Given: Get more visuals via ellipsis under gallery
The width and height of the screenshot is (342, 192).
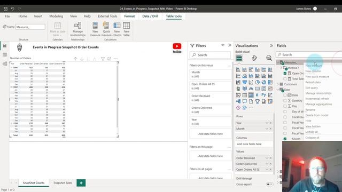Looking at the screenshot, I should (251, 108).
